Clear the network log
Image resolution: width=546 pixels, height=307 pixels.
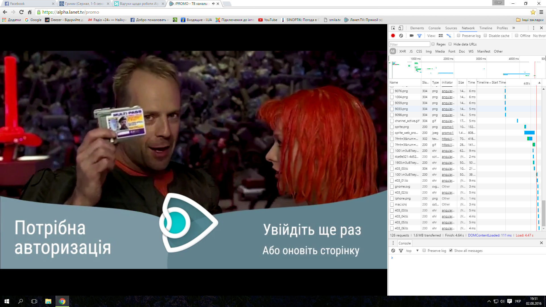(401, 36)
